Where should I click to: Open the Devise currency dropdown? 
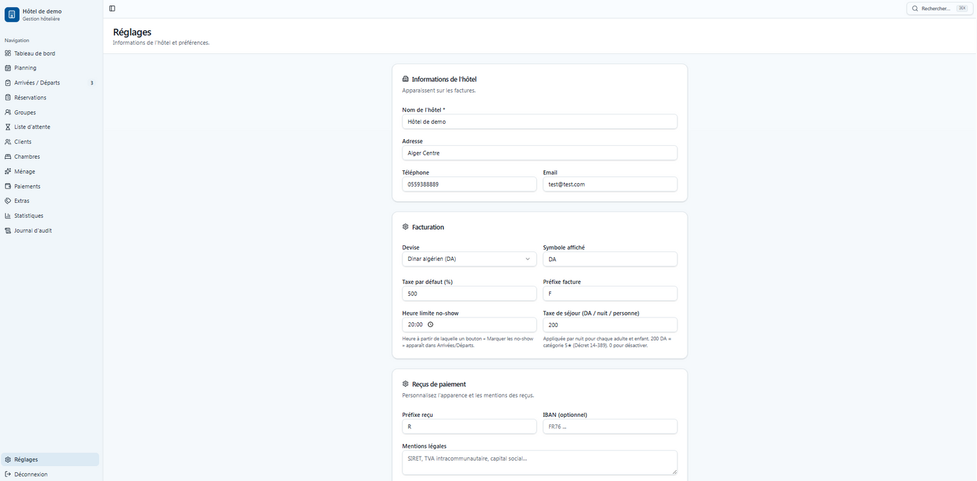pyautogui.click(x=469, y=259)
